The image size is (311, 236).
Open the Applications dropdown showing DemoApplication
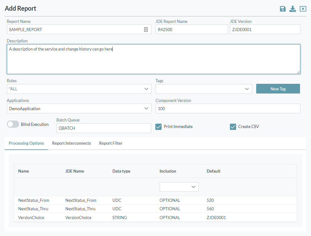click(79, 109)
